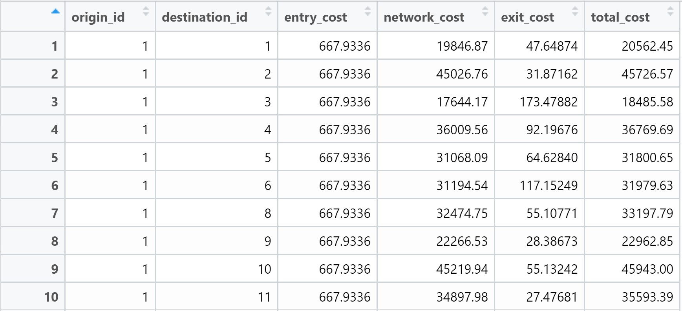Sort the exit_cost column via arrows
The width and height of the screenshot is (682, 311).
coord(575,11)
